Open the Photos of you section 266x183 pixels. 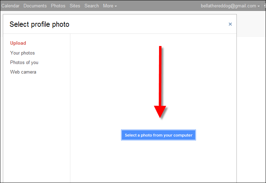pos(24,62)
